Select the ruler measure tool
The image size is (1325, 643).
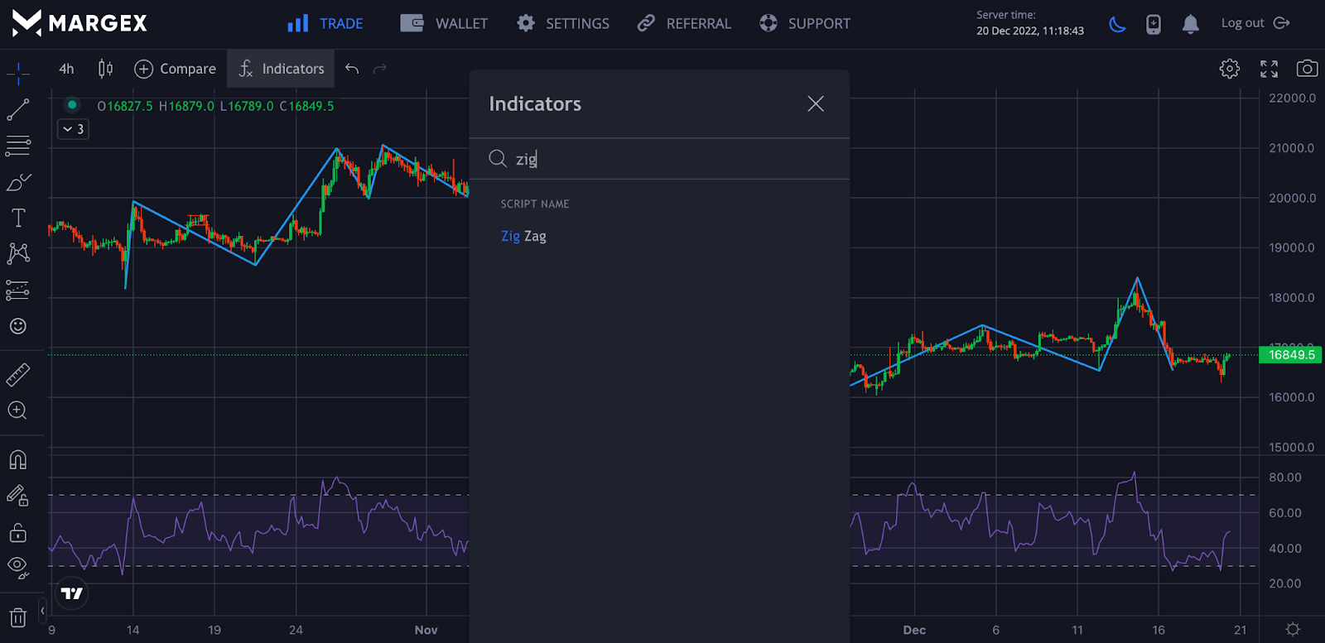(x=18, y=375)
